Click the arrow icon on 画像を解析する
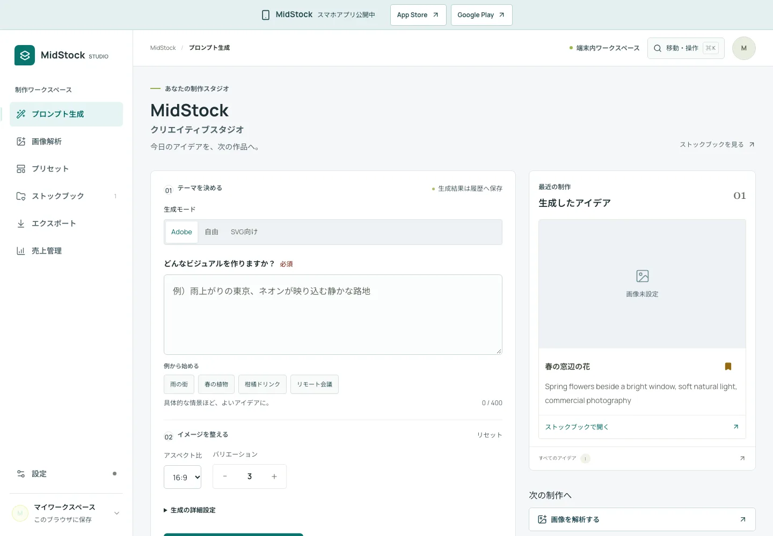 743,519
